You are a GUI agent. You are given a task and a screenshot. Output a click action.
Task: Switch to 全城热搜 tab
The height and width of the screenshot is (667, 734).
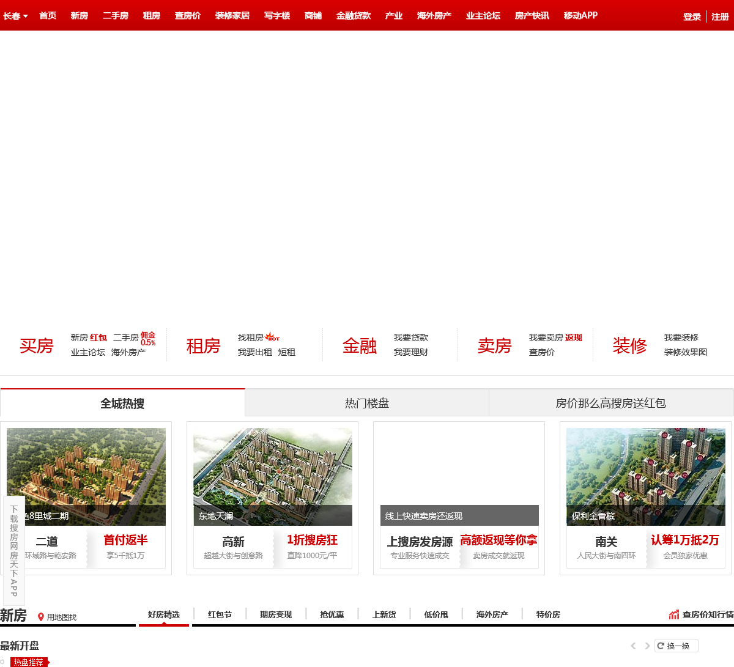[x=122, y=403]
